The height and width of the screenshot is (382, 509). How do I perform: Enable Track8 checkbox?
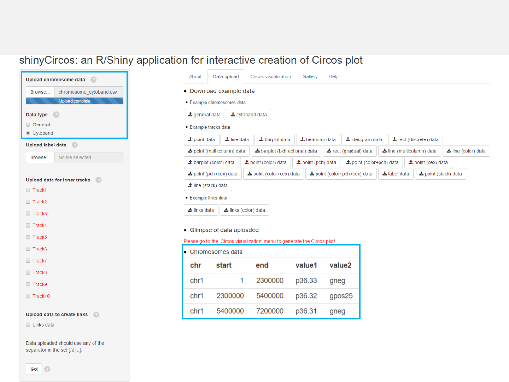pyautogui.click(x=28, y=272)
